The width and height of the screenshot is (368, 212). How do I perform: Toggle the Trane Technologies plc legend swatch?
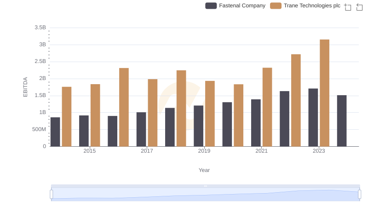(x=276, y=6)
